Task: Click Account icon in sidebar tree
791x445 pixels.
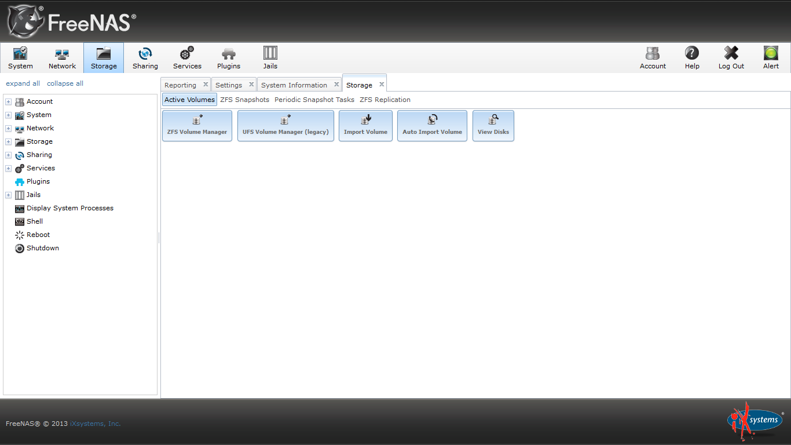Action: pyautogui.click(x=20, y=102)
